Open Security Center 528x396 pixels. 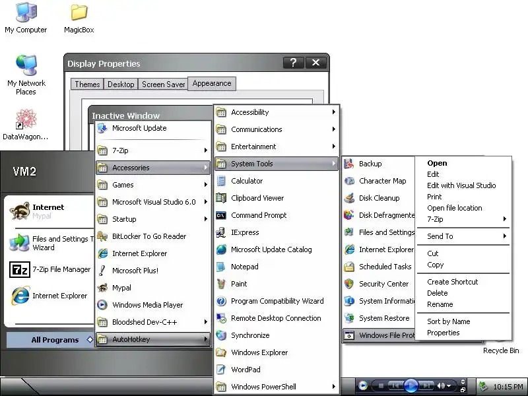click(379, 284)
